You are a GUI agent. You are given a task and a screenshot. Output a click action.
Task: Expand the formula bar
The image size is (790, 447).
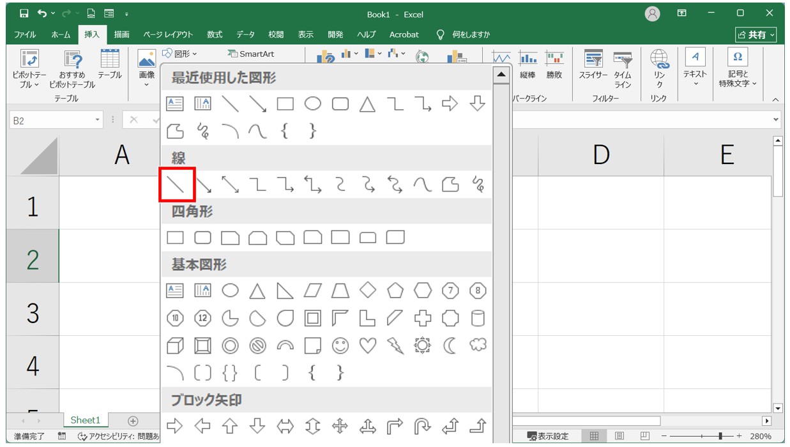pos(776,120)
